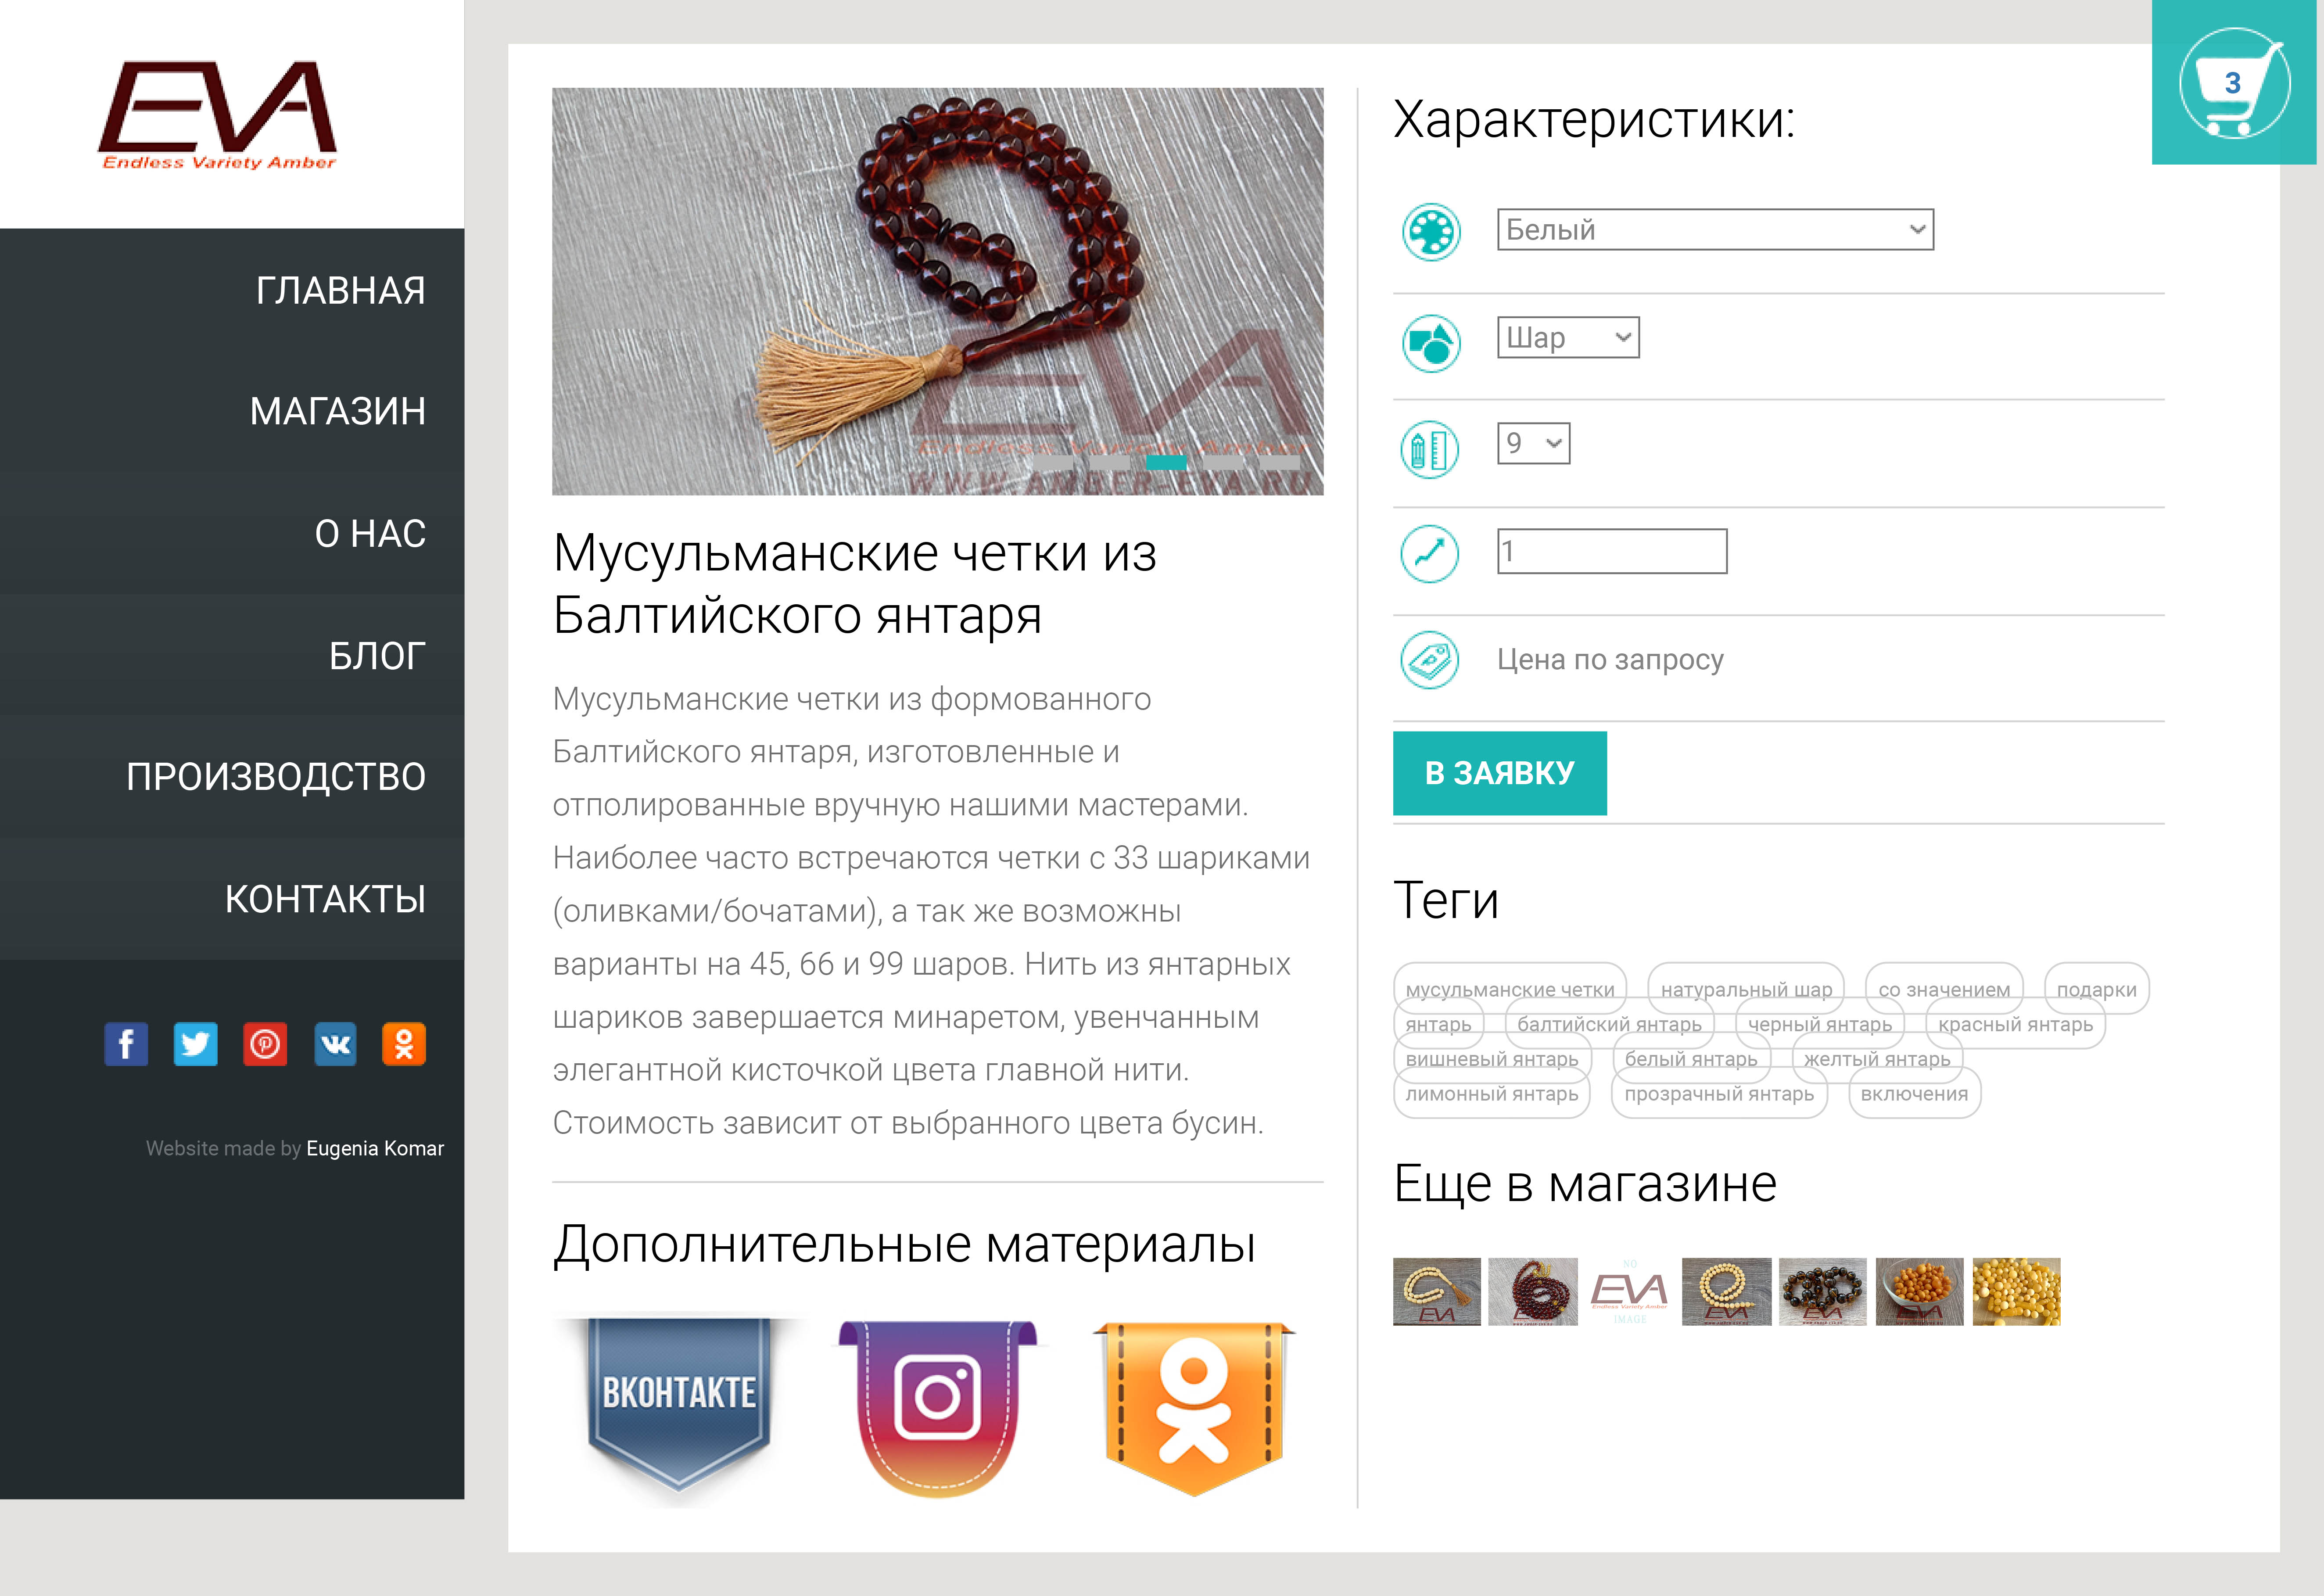This screenshot has height=1596, width=2324.
Task: Click the балтийский янтарь tag
Action: click(1609, 1024)
